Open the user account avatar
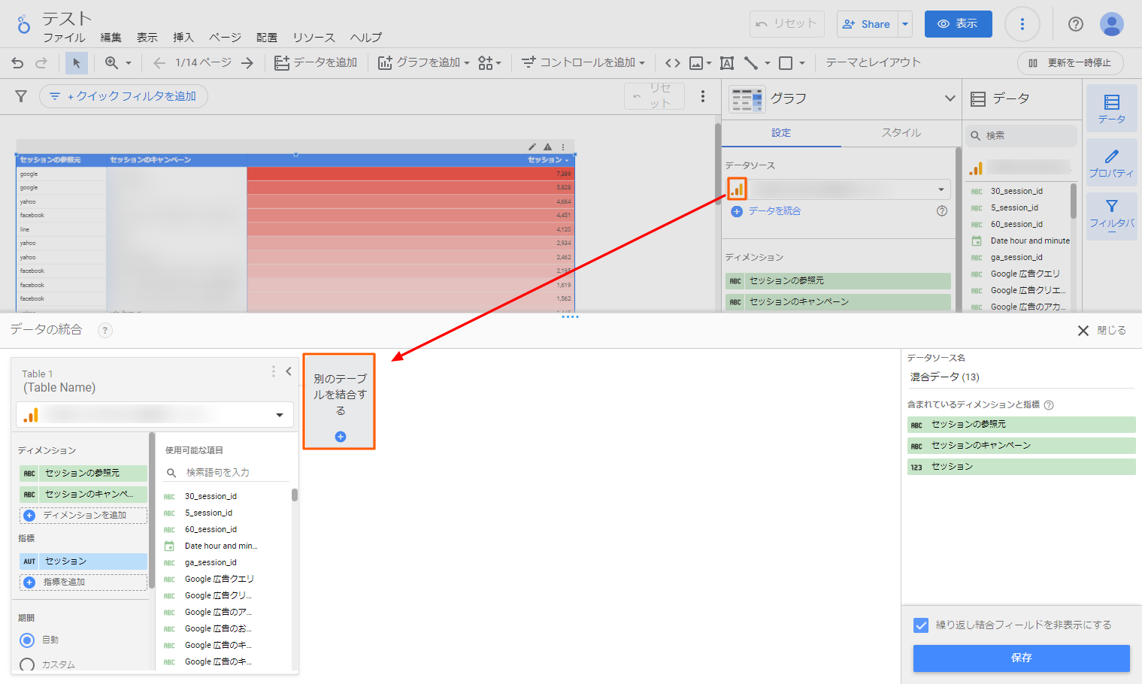This screenshot has width=1142, height=684. tap(1112, 24)
